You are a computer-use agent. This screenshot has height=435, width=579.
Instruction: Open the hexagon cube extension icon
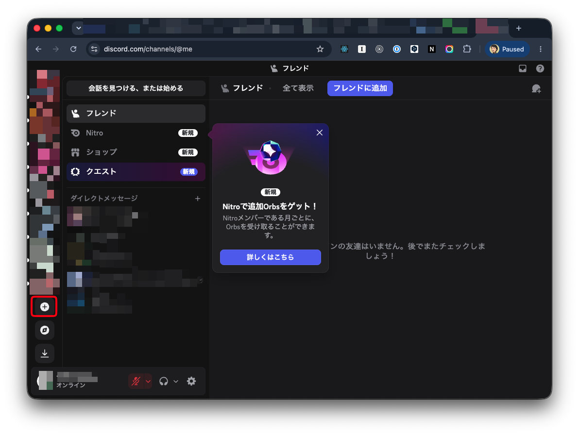click(414, 49)
